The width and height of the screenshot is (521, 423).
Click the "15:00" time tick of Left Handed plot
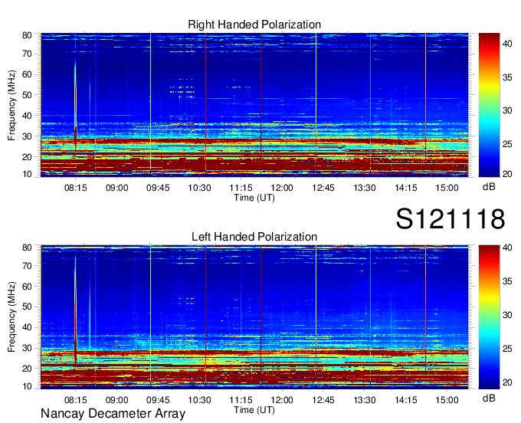coord(447,400)
